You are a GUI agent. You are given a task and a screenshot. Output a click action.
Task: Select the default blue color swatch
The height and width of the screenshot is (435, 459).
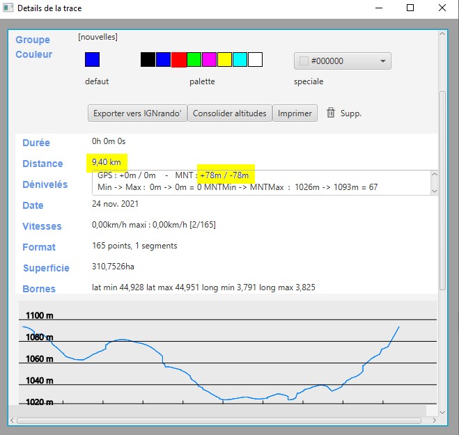tap(92, 60)
